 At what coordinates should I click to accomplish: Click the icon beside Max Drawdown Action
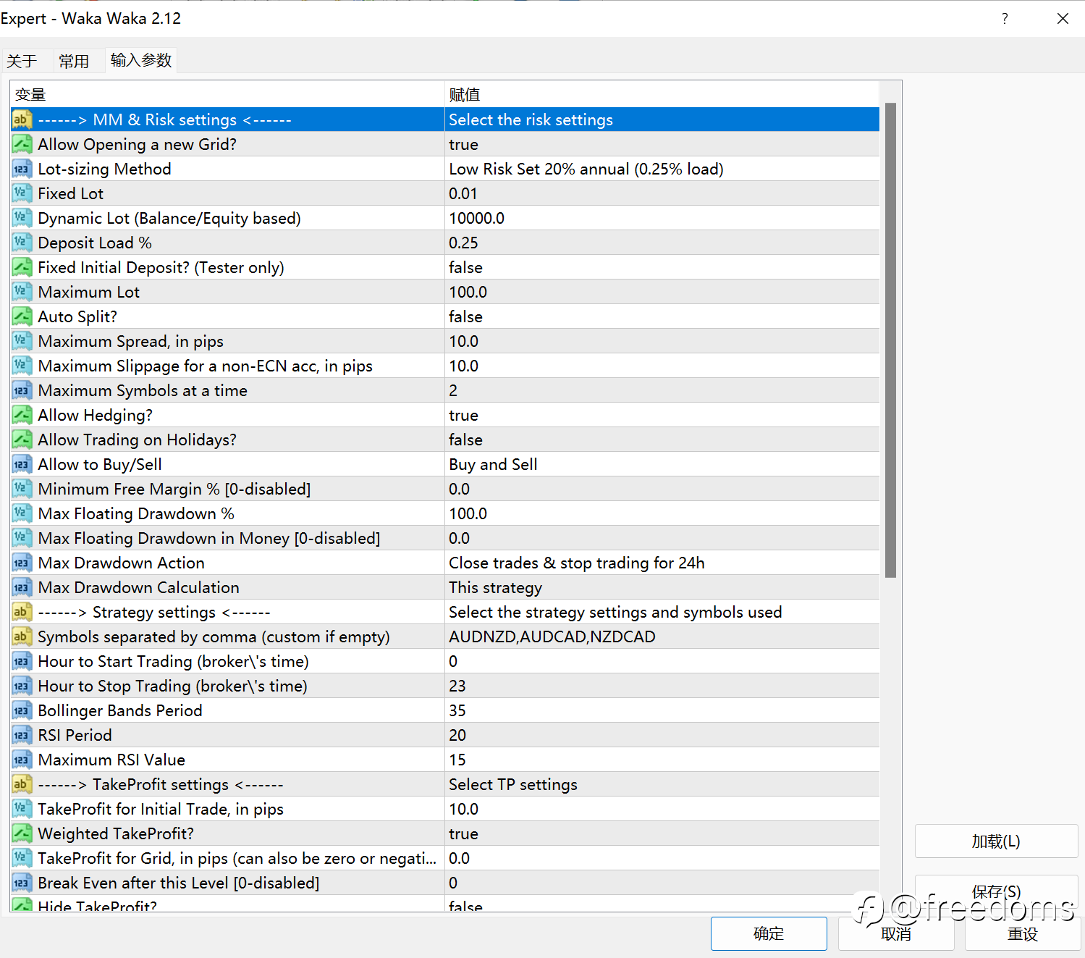click(22, 563)
